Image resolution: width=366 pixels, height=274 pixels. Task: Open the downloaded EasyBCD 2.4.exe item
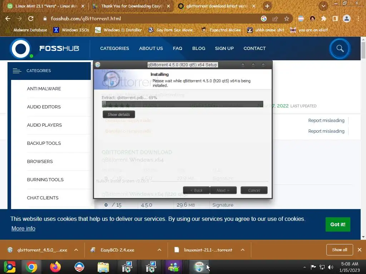117,250
